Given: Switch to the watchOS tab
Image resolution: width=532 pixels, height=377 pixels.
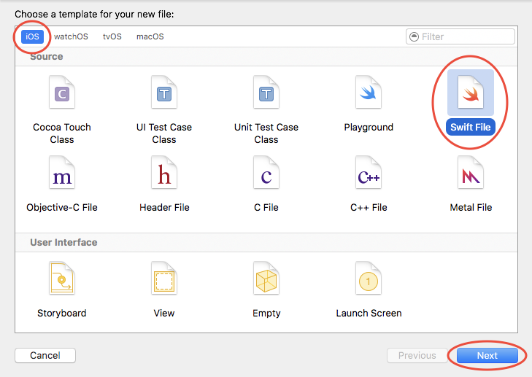Looking at the screenshot, I should (x=71, y=36).
